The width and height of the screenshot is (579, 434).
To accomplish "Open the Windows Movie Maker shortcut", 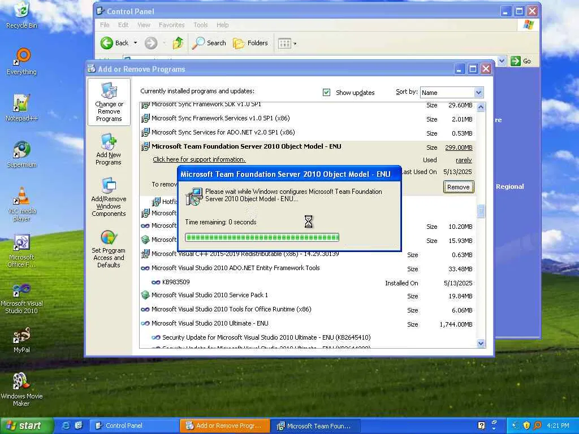I will [22, 389].
